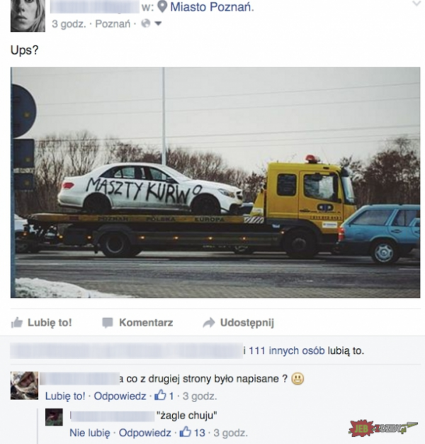Like the post with Lubię to! button
425x444 pixels.
click(41, 323)
